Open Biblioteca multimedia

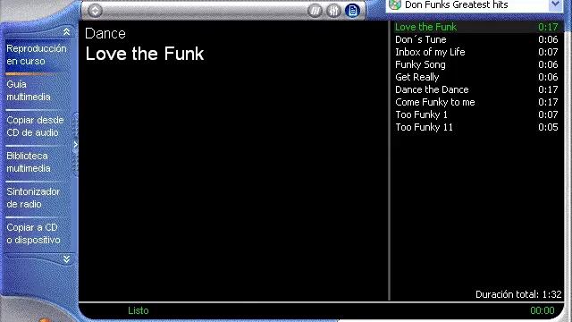29,162
